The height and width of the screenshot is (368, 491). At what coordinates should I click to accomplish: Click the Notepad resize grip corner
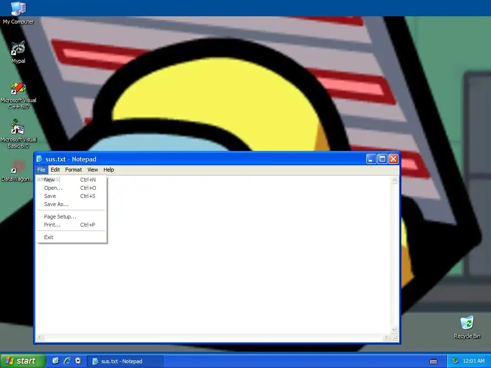pyautogui.click(x=395, y=338)
